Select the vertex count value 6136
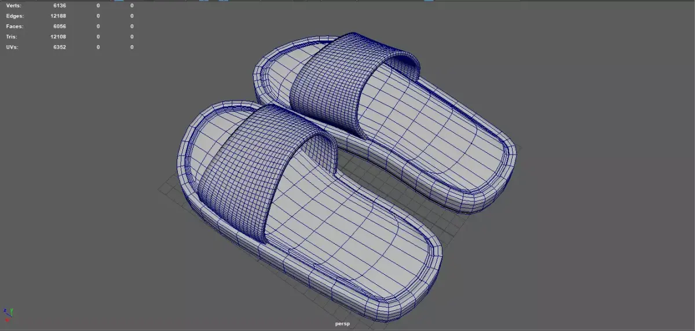Screen dimensions: 695x331 (x=59, y=5)
